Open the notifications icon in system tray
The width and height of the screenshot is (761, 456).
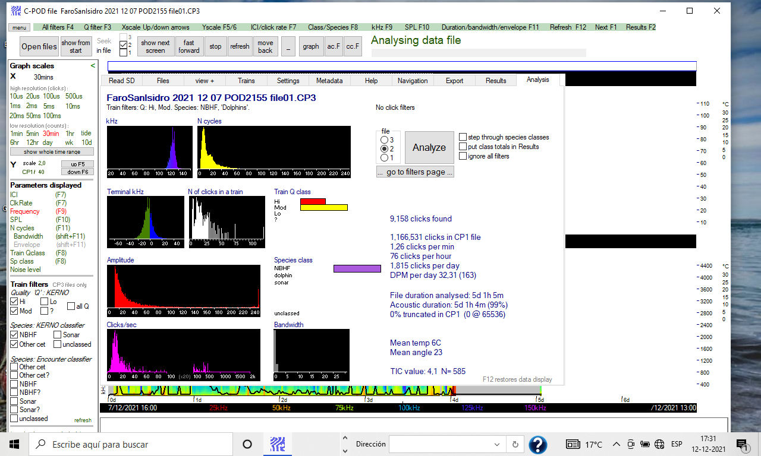click(741, 444)
